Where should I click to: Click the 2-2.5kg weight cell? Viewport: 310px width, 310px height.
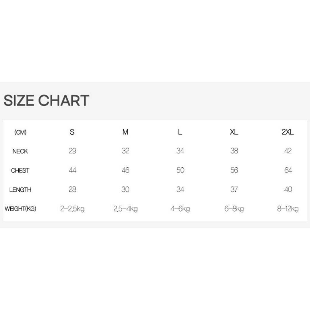(x=72, y=209)
